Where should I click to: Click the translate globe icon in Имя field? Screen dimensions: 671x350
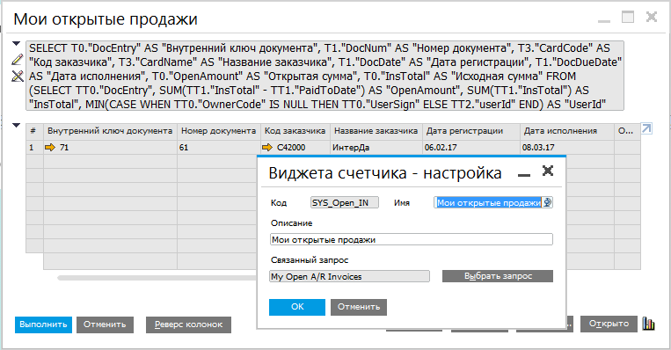547,202
